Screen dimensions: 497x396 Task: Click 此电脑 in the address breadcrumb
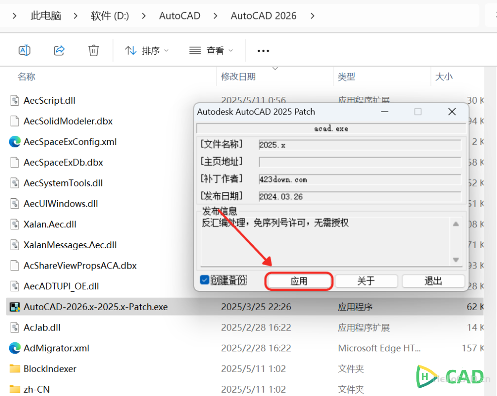click(x=46, y=16)
